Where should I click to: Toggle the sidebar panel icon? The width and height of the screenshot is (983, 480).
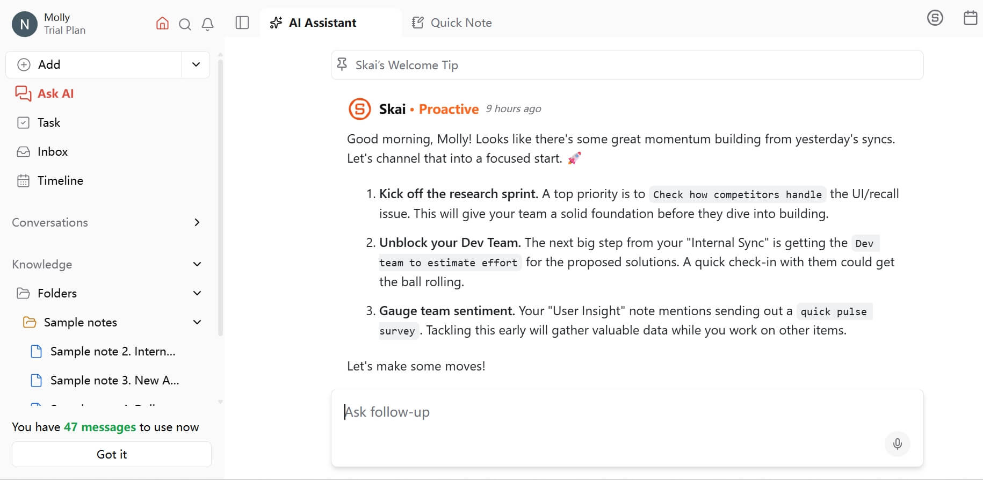pyautogui.click(x=242, y=23)
